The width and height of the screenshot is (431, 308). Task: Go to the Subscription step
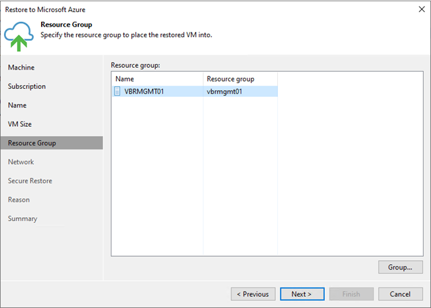point(27,86)
